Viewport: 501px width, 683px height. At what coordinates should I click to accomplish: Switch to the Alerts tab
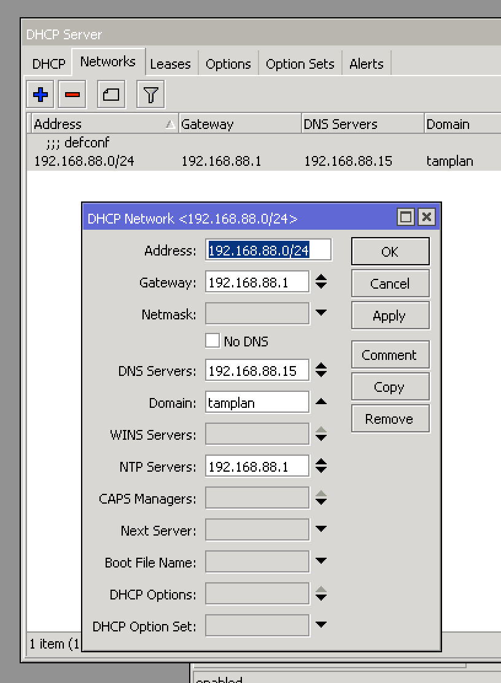coord(367,64)
